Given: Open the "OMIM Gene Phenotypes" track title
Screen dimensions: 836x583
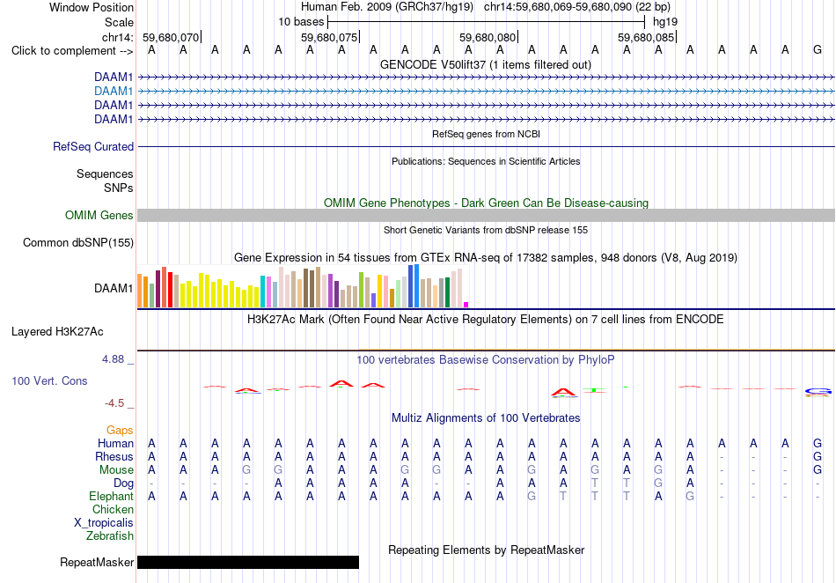Looking at the screenshot, I should pos(486,203).
